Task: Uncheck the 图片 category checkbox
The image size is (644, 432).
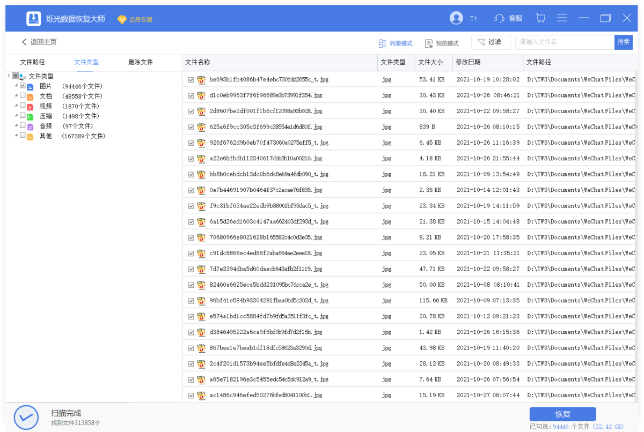Action: click(x=23, y=86)
